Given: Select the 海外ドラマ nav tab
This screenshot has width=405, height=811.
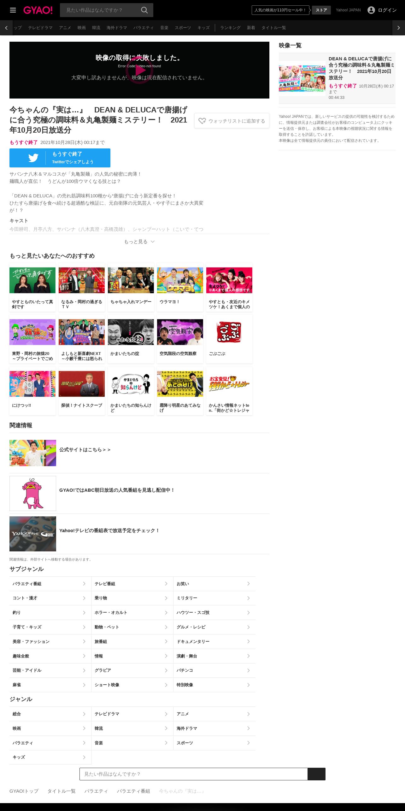Looking at the screenshot, I should [117, 28].
